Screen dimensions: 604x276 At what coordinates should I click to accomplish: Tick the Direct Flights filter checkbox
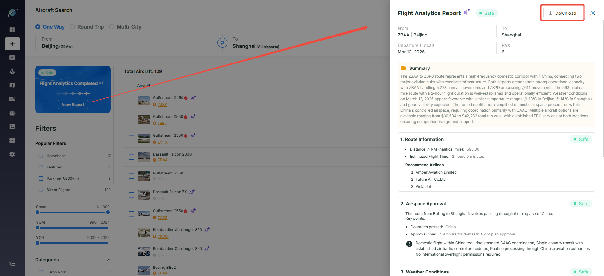click(41, 190)
